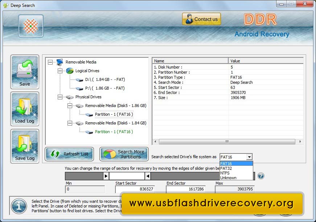Click the Save drive icon button
Image resolution: width=316 pixels, height=222 pixels.
25,72
